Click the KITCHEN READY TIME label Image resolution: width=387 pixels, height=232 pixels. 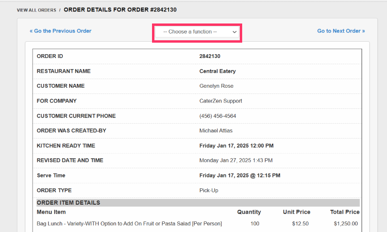tap(66, 146)
